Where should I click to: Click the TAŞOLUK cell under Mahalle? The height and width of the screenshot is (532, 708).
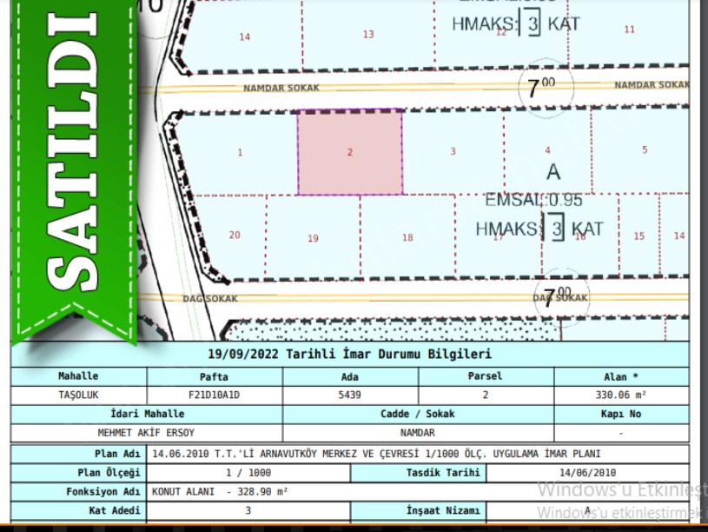pyautogui.click(x=78, y=394)
